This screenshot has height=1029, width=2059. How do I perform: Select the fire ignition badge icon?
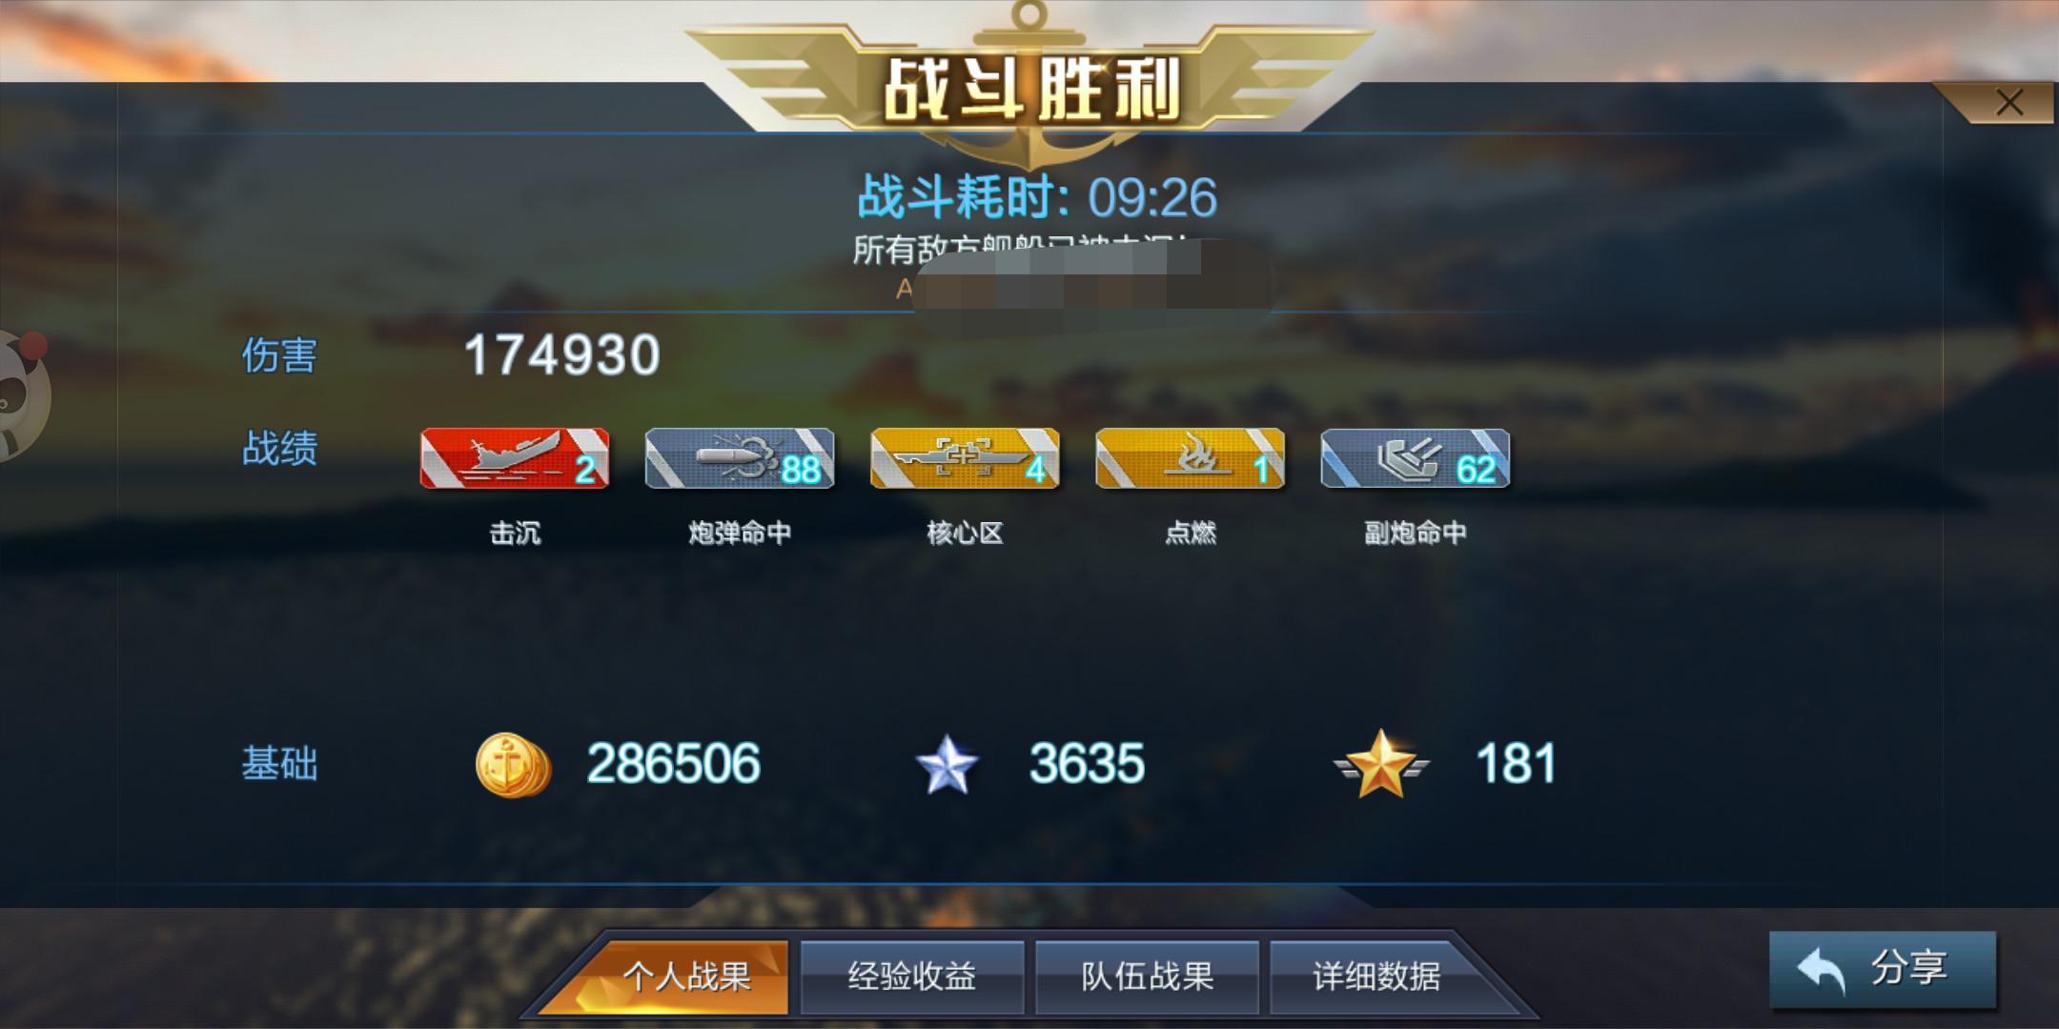(x=1190, y=458)
